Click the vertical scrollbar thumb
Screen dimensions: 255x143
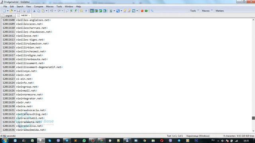coord(253,118)
